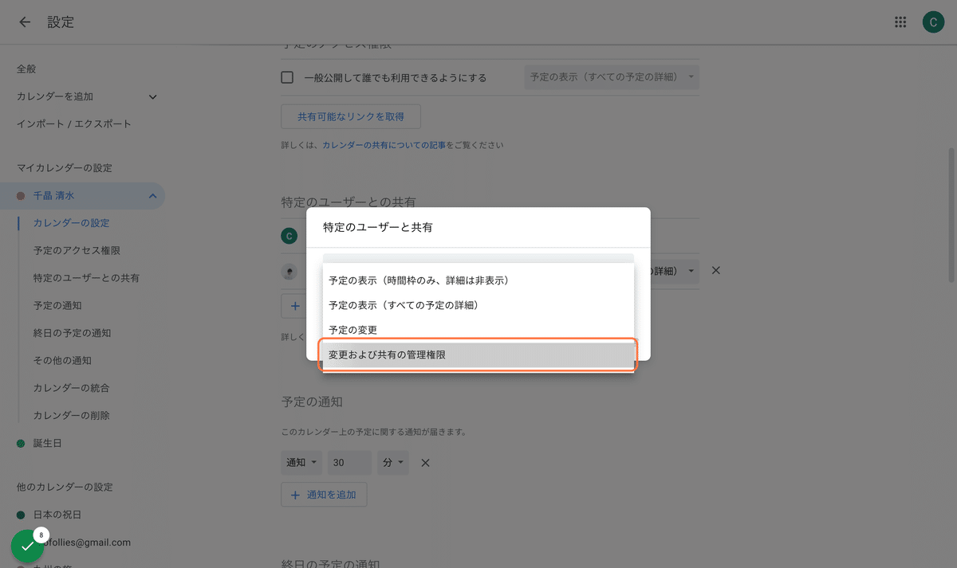Go to 特定のユーザーとの共有 in the sidebar
Viewport: 957px width, 568px height.
click(87, 279)
